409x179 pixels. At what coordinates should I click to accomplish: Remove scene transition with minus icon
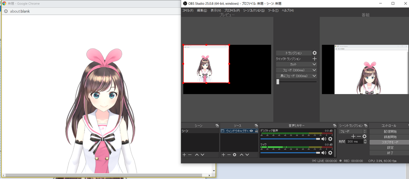(359, 136)
